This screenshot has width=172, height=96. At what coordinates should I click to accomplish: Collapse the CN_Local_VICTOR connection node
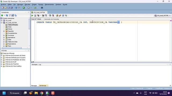(x=1, y=23)
